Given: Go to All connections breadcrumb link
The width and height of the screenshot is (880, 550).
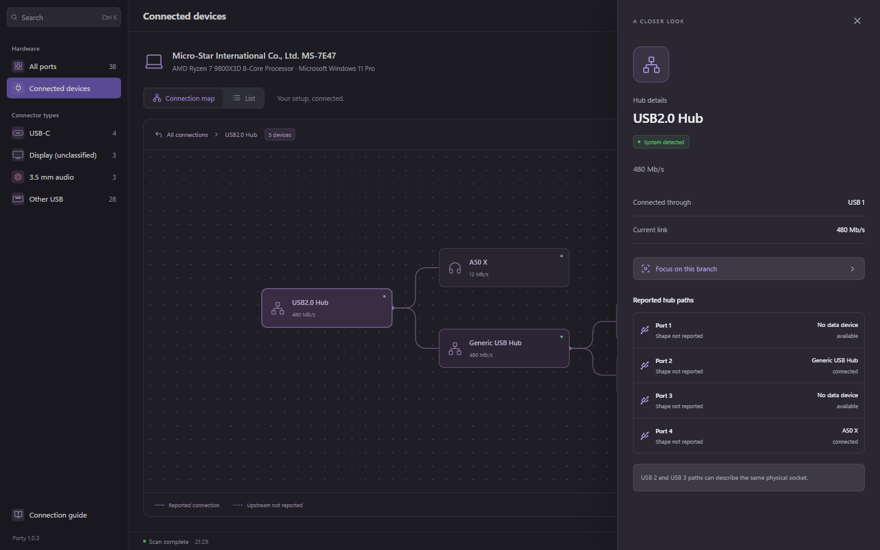Looking at the screenshot, I should 187,134.
